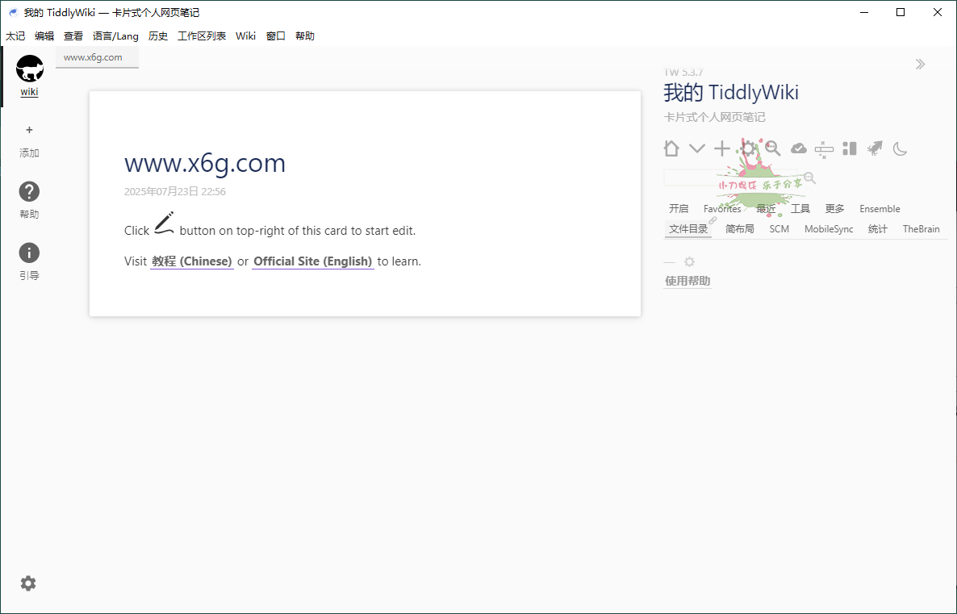Open the layout switcher icon
The image size is (957, 614).
pyautogui.click(x=849, y=148)
